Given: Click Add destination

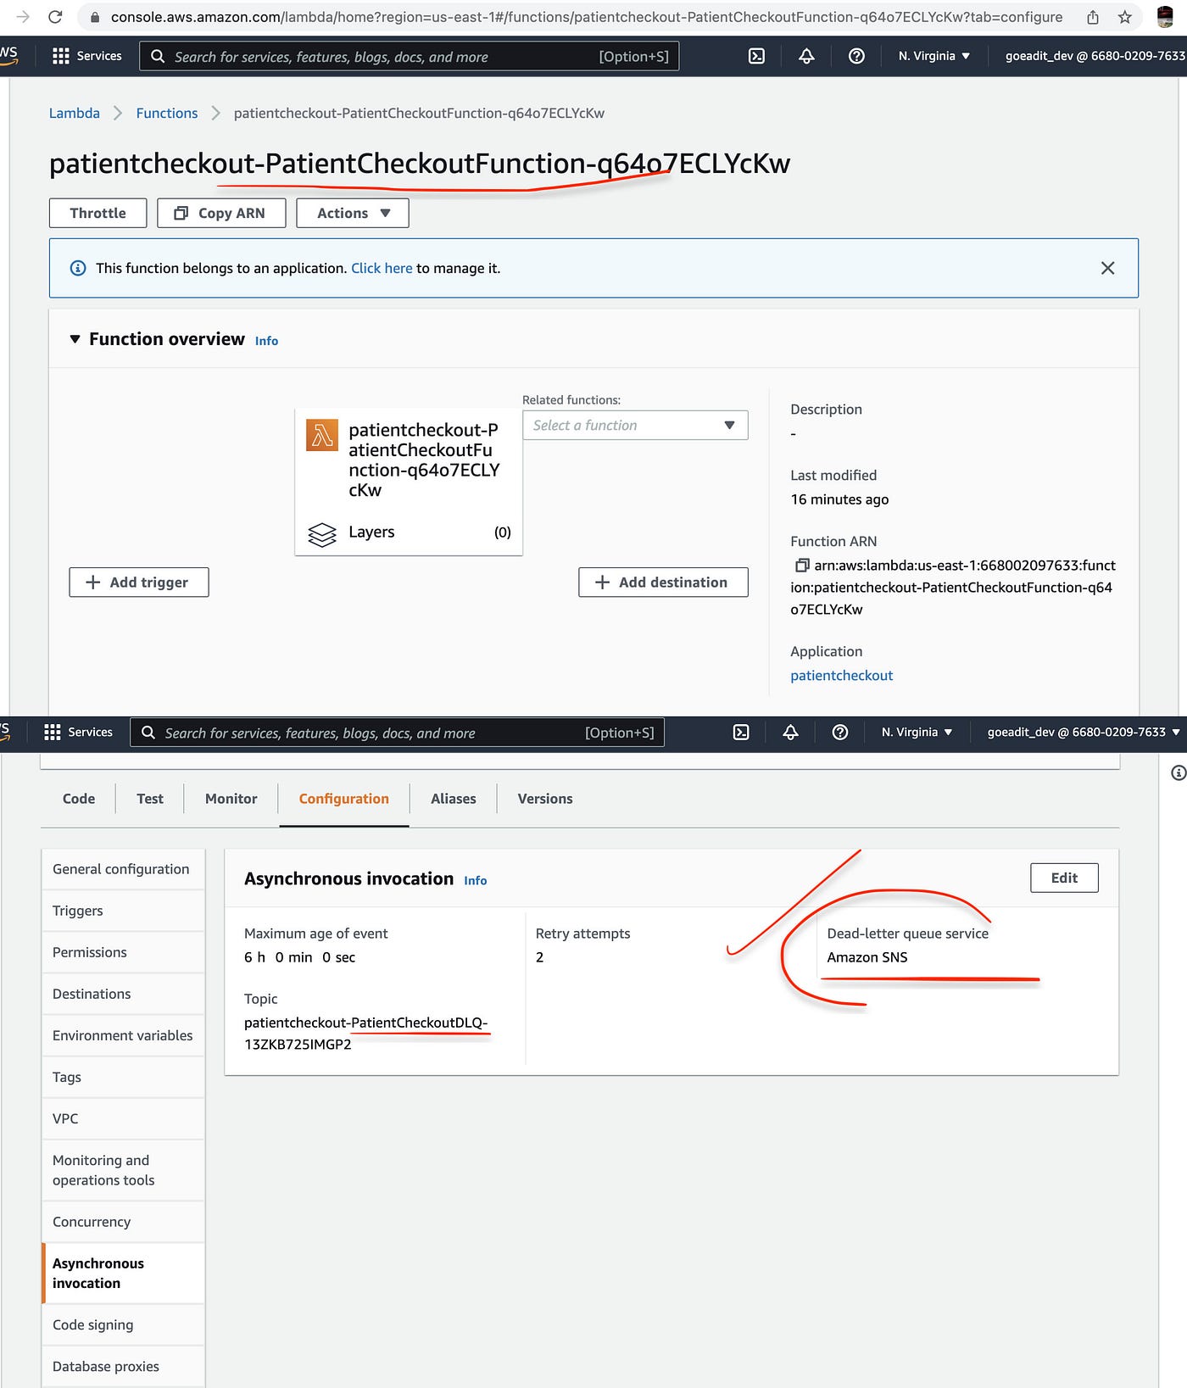Looking at the screenshot, I should click(663, 582).
